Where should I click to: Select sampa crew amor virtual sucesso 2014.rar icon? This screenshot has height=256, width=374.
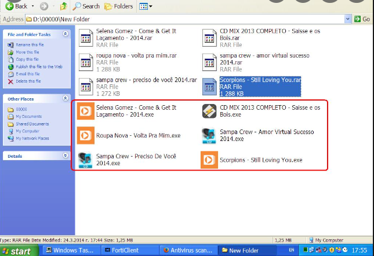point(209,62)
